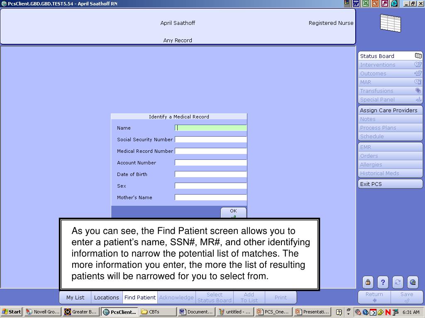The image size is (425, 318).
Task: Click the refresh arrows icon button
Action: [398, 282]
